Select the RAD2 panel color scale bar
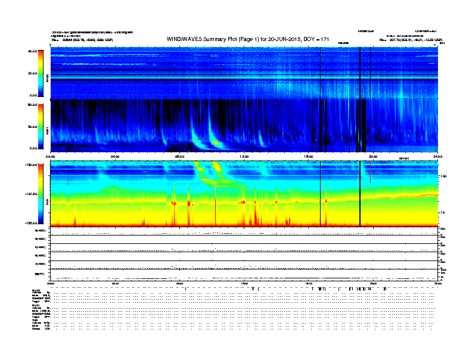 [41, 74]
